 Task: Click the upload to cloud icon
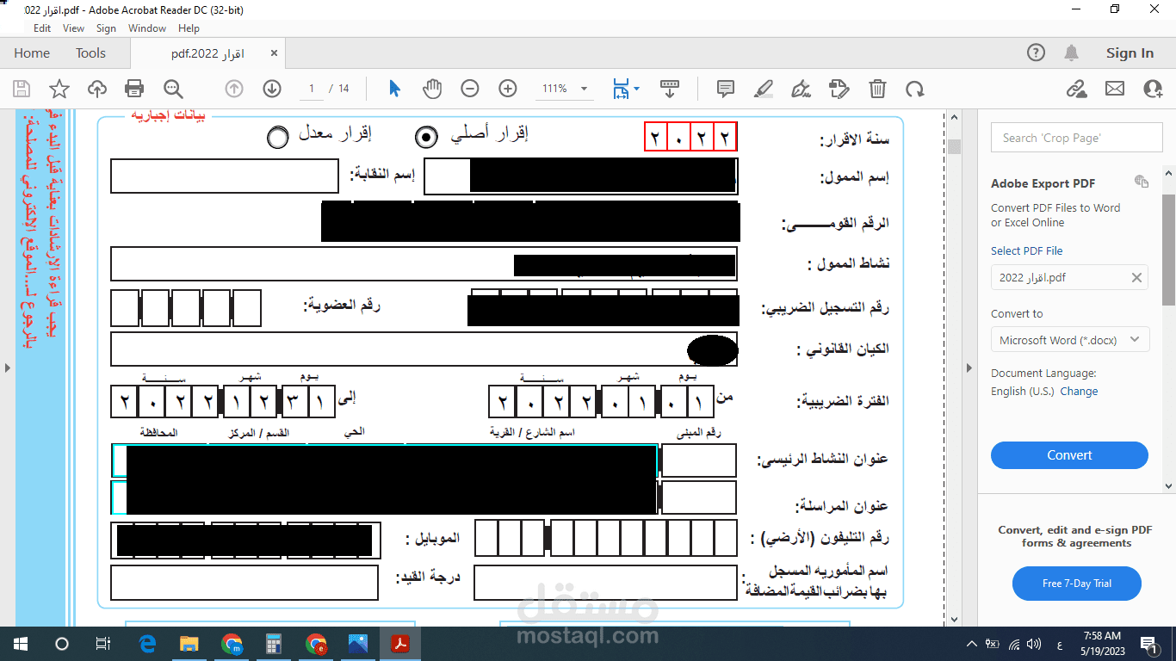(x=97, y=89)
